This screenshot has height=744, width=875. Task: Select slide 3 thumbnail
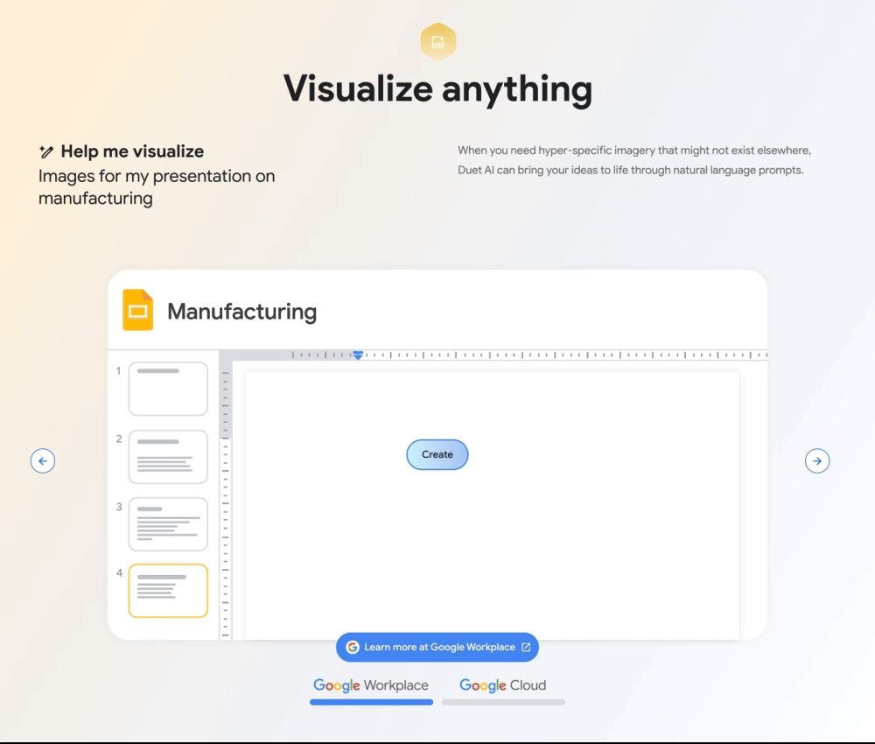tap(168, 524)
